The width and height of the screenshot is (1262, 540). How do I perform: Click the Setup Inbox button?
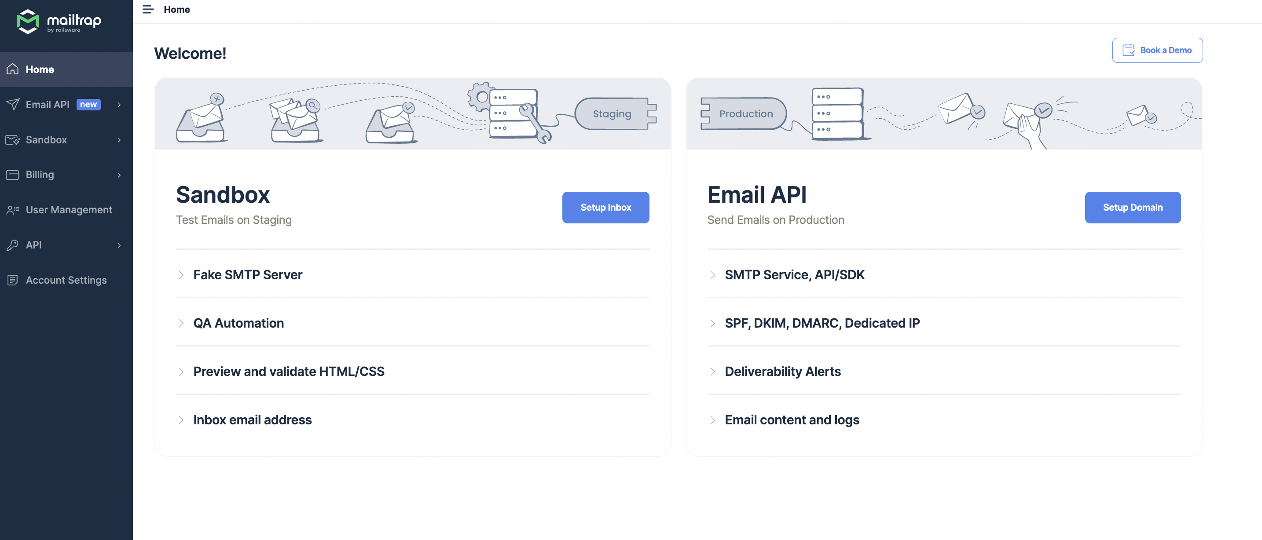coord(605,207)
